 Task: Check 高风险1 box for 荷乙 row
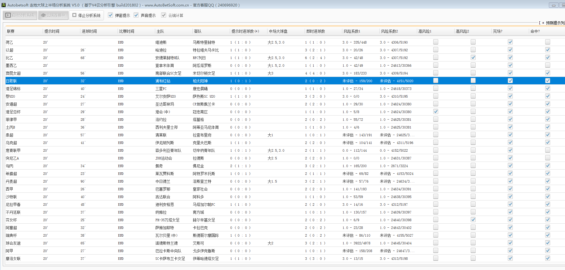(x=436, y=42)
